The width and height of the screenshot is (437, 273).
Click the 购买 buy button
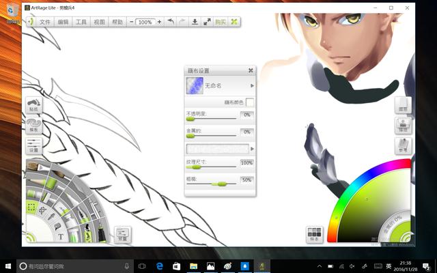(x=221, y=22)
